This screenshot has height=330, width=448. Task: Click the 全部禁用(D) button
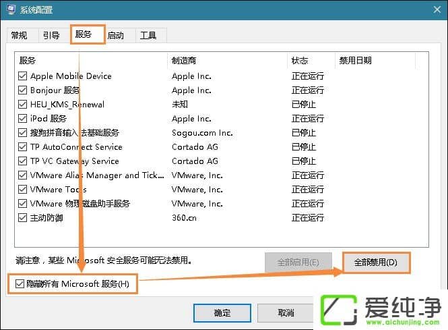pyautogui.click(x=376, y=263)
